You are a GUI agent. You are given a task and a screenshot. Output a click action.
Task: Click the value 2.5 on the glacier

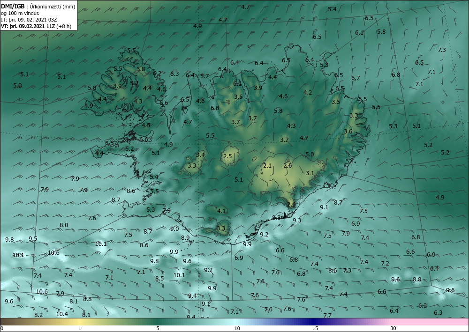click(x=227, y=156)
